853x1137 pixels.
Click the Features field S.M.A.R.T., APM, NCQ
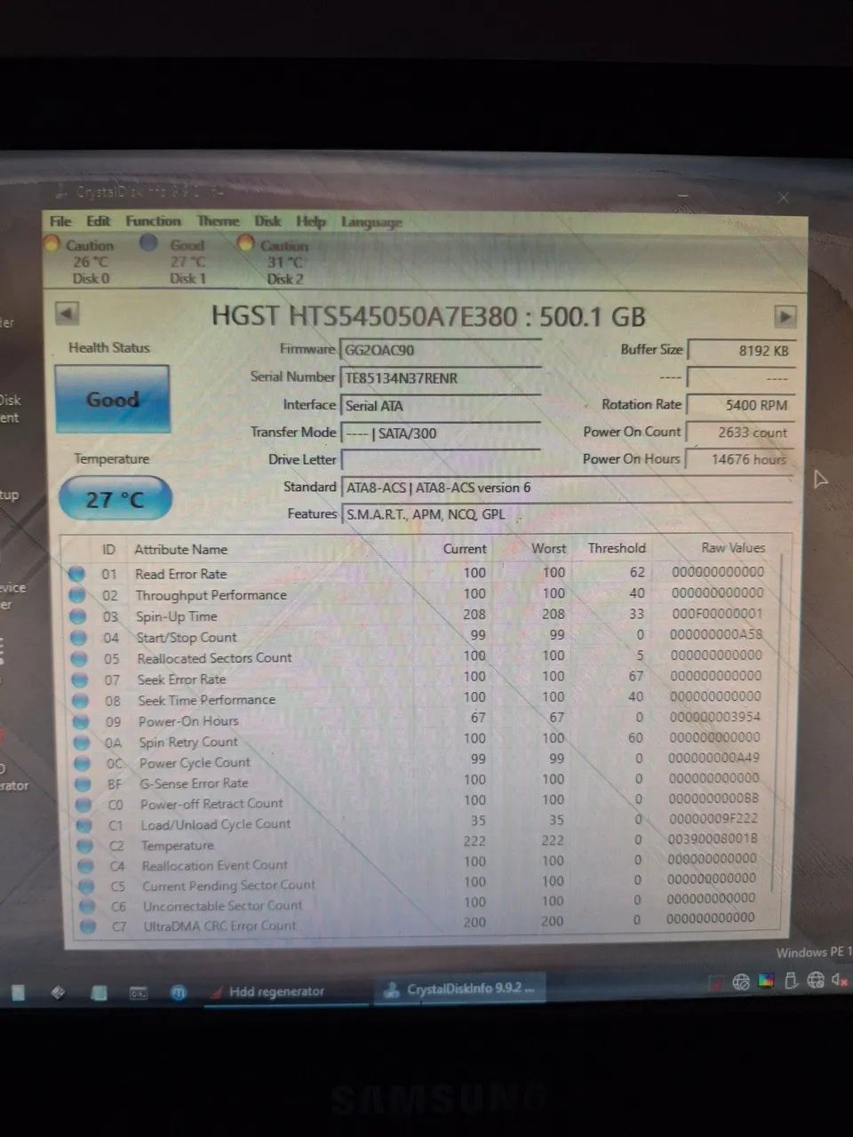coord(567,514)
